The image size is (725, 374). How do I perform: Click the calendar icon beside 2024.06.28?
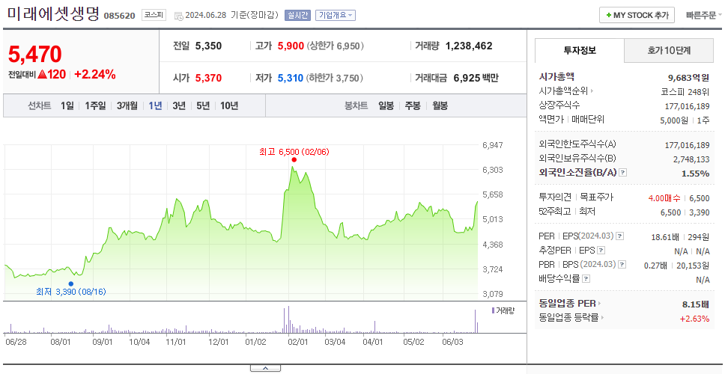pyautogui.click(x=178, y=16)
